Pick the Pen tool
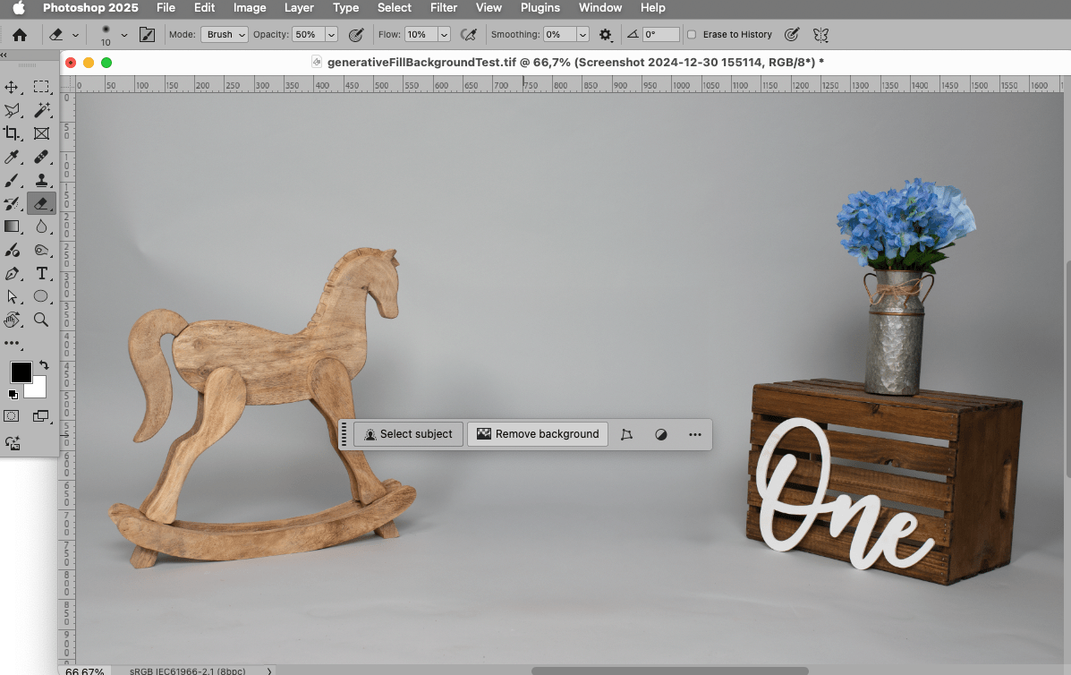This screenshot has height=675, width=1071. click(13, 274)
